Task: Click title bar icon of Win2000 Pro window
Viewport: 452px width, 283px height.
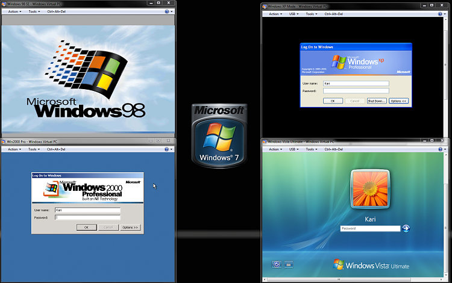Action: coord(4,141)
